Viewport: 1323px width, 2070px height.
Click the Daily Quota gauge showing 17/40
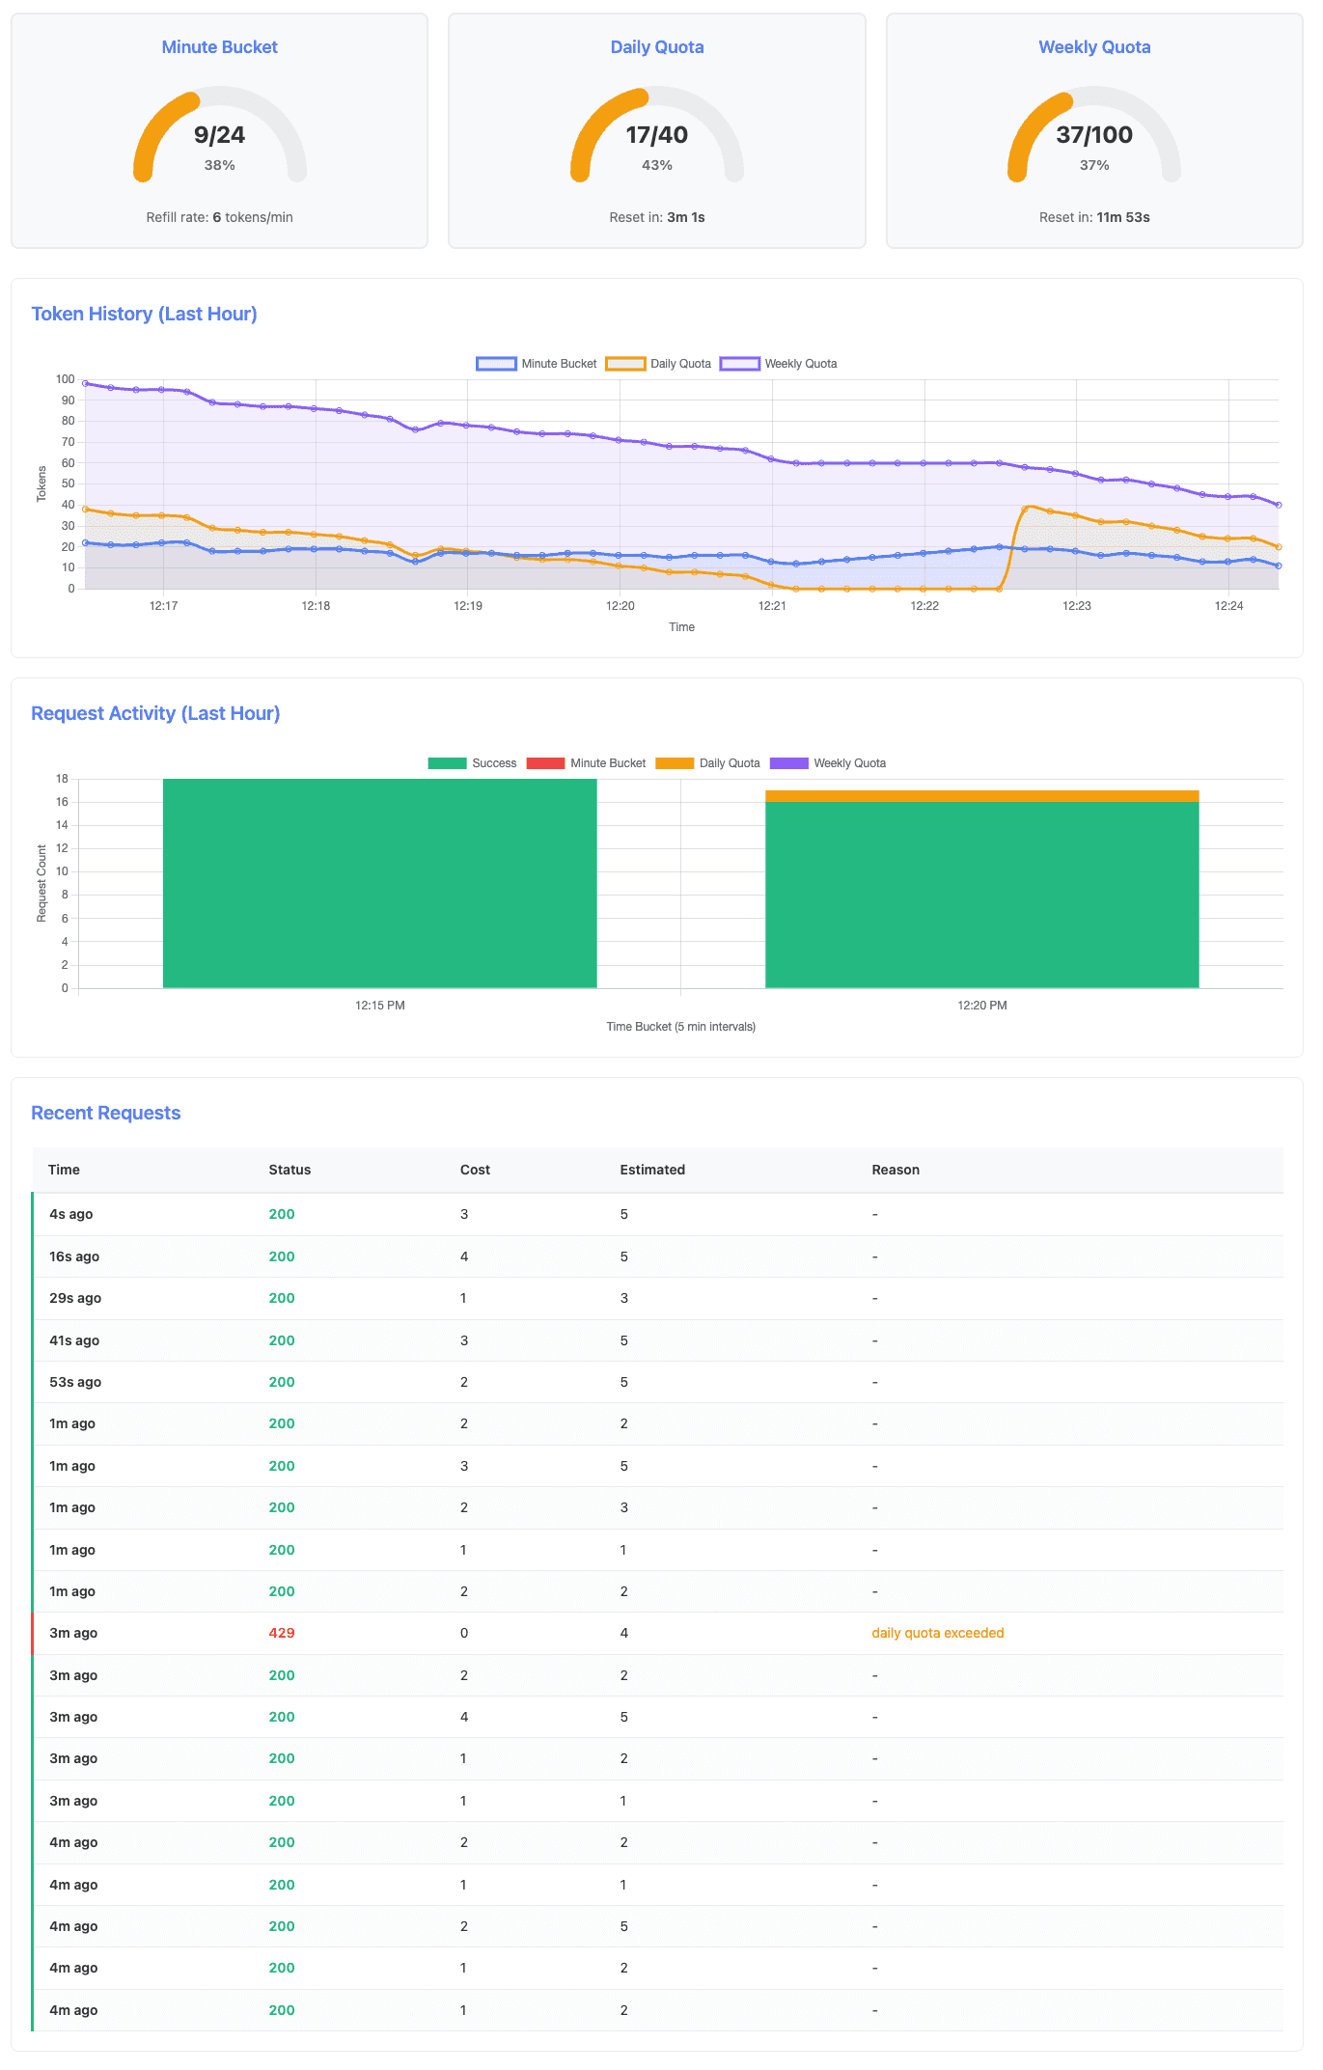click(657, 135)
